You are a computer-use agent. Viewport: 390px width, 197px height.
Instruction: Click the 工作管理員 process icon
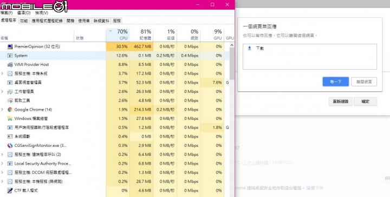coord(10,91)
